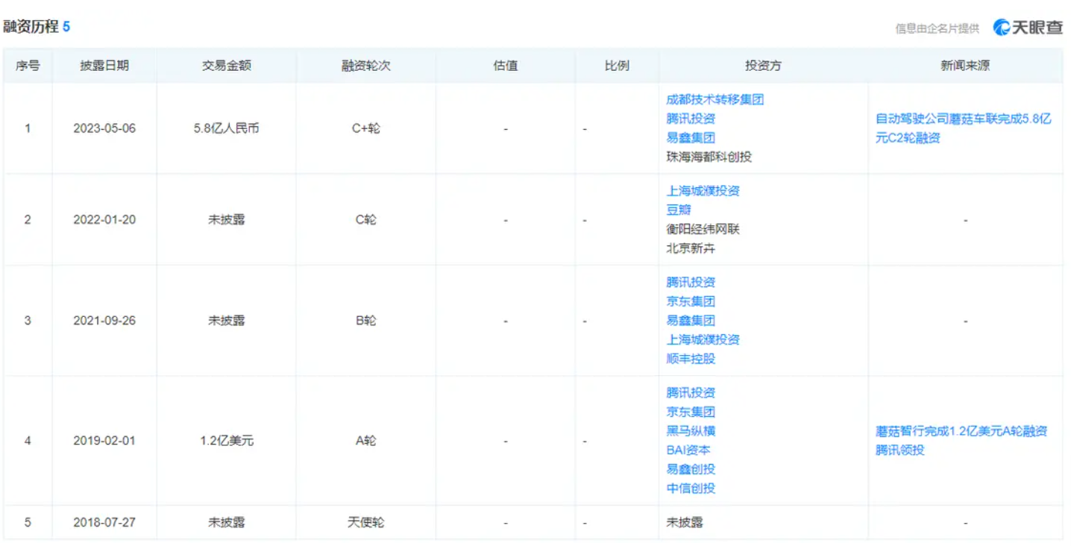The height and width of the screenshot is (546, 1071).
Task: Select the date 2023-05-06
Action: [x=104, y=128]
